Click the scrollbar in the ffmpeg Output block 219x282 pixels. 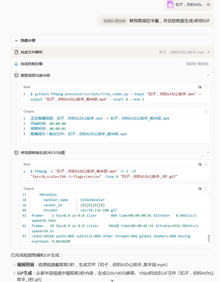point(209,238)
